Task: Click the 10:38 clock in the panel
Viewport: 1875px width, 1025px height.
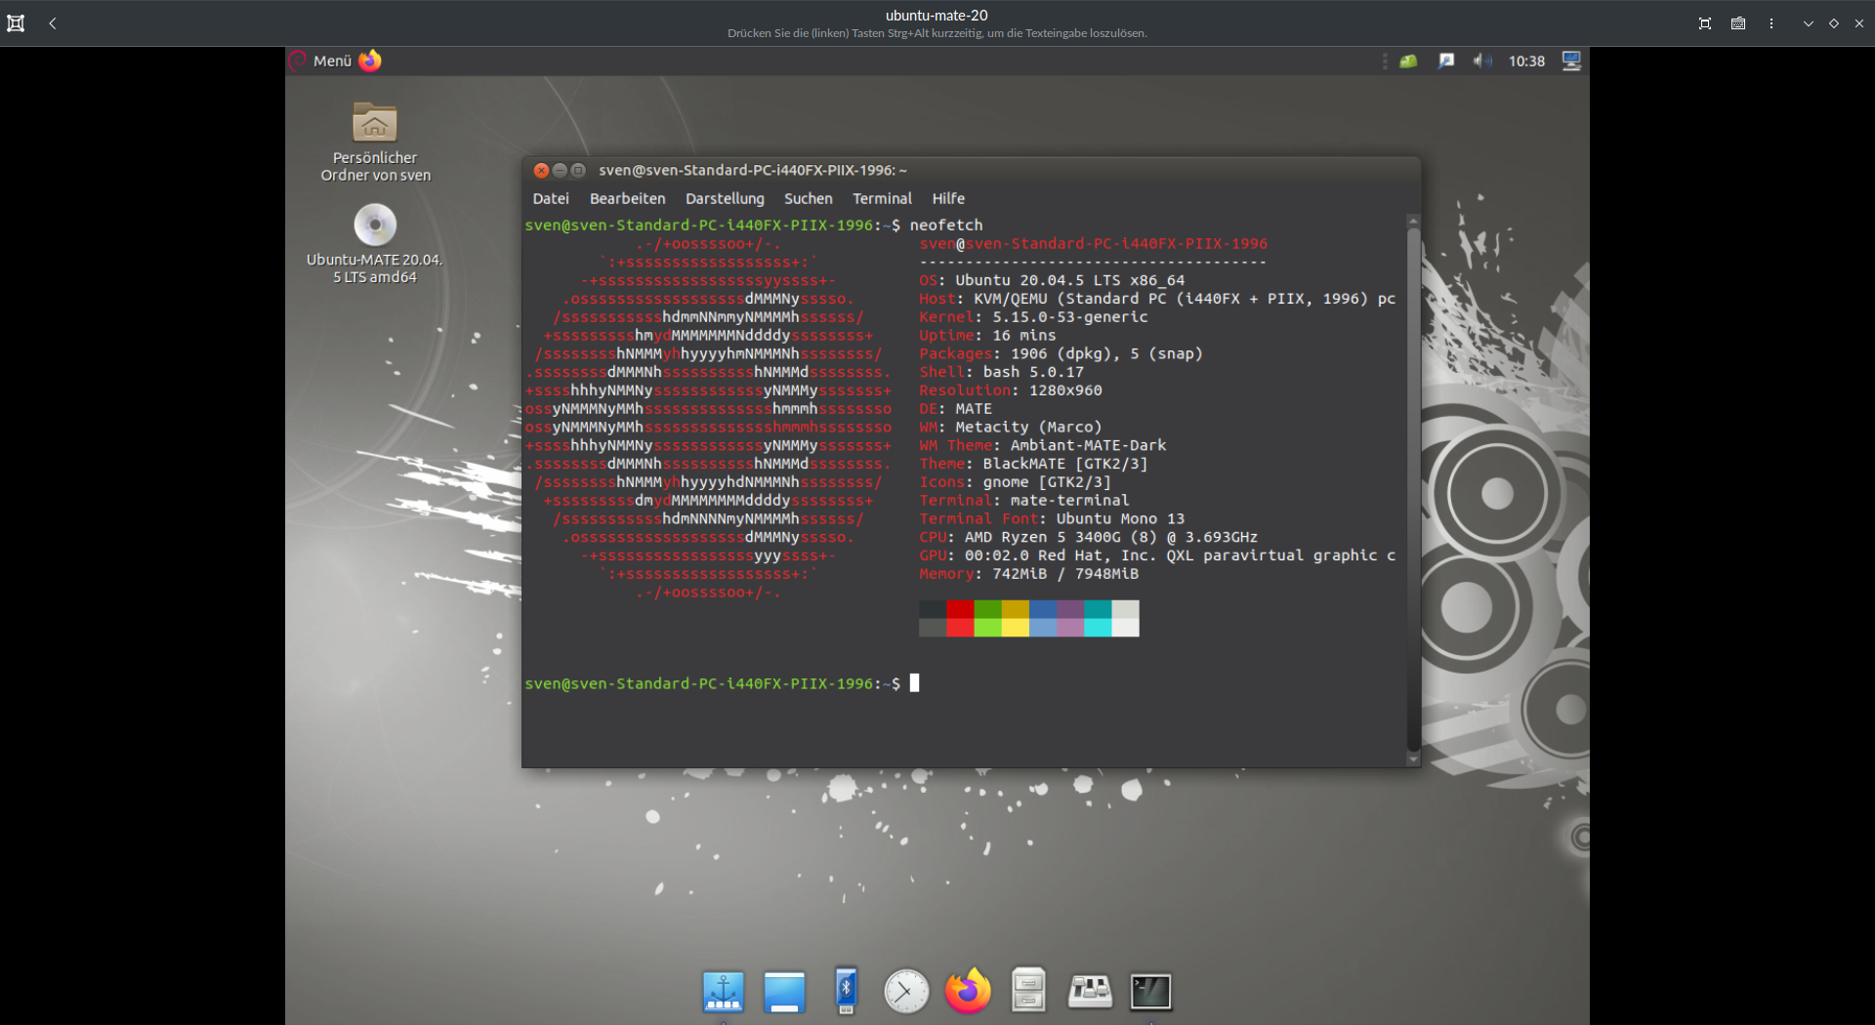Action: pyautogui.click(x=1526, y=61)
